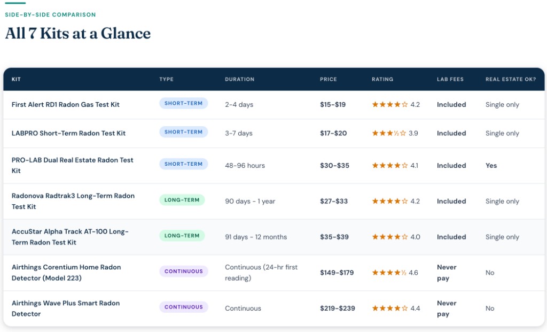Click the Radonova Radtrak3 star rating
This screenshot has width=547, height=332.
(395, 202)
